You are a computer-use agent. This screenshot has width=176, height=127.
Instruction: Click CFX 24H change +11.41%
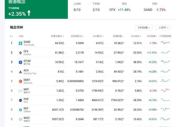pyautogui.click(x=152, y=53)
